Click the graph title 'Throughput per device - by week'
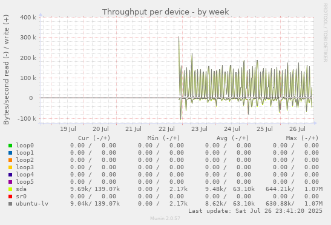The height and width of the screenshot is (225, 331). tap(166, 12)
